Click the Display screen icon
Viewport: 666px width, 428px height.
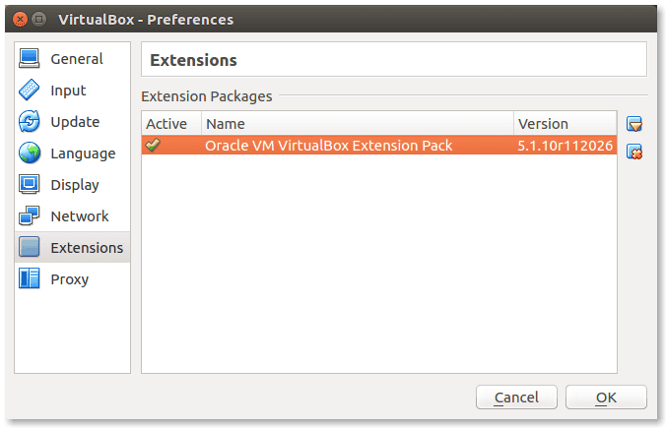coord(29,184)
